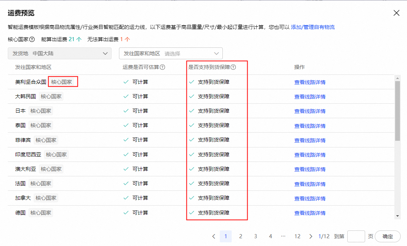Screen dimensions: 407x246
Task: Go to next page arrow
Action: (x=311, y=236)
